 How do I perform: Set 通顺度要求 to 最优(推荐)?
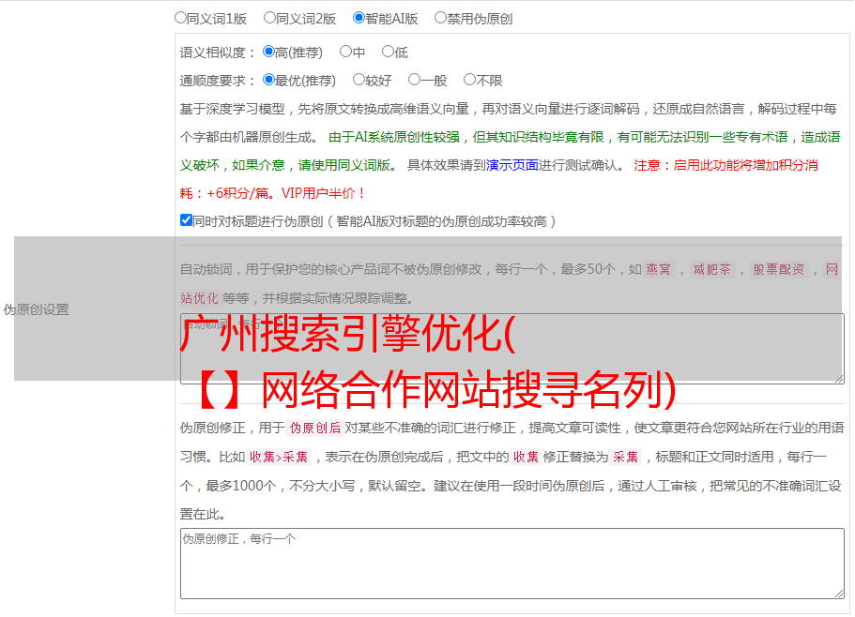point(268,80)
